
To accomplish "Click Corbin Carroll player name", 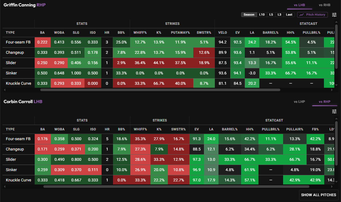I will 18,102.
